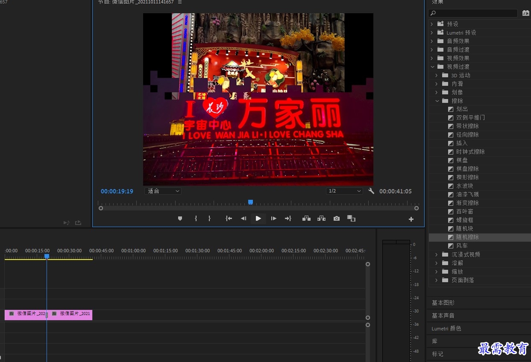531x362 pixels.
Task: Open the 库 panel tab
Action: 434,341
